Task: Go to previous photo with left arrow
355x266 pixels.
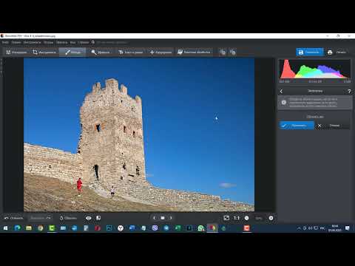Action: tap(155, 218)
